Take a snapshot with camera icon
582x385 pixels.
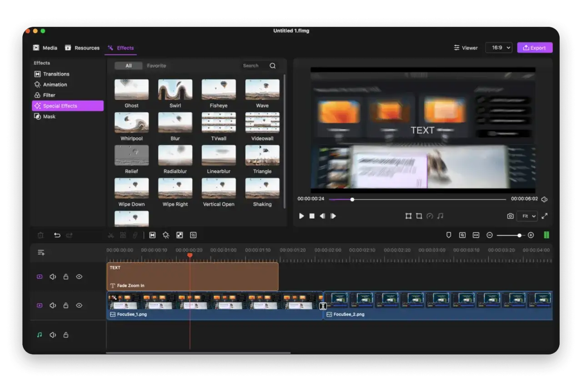[x=510, y=216]
